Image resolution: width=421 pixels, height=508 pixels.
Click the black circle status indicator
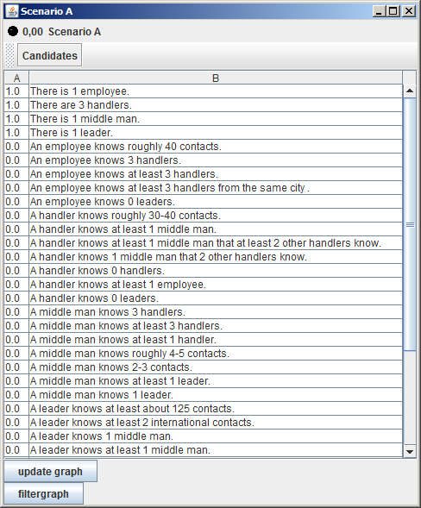pyautogui.click(x=13, y=31)
